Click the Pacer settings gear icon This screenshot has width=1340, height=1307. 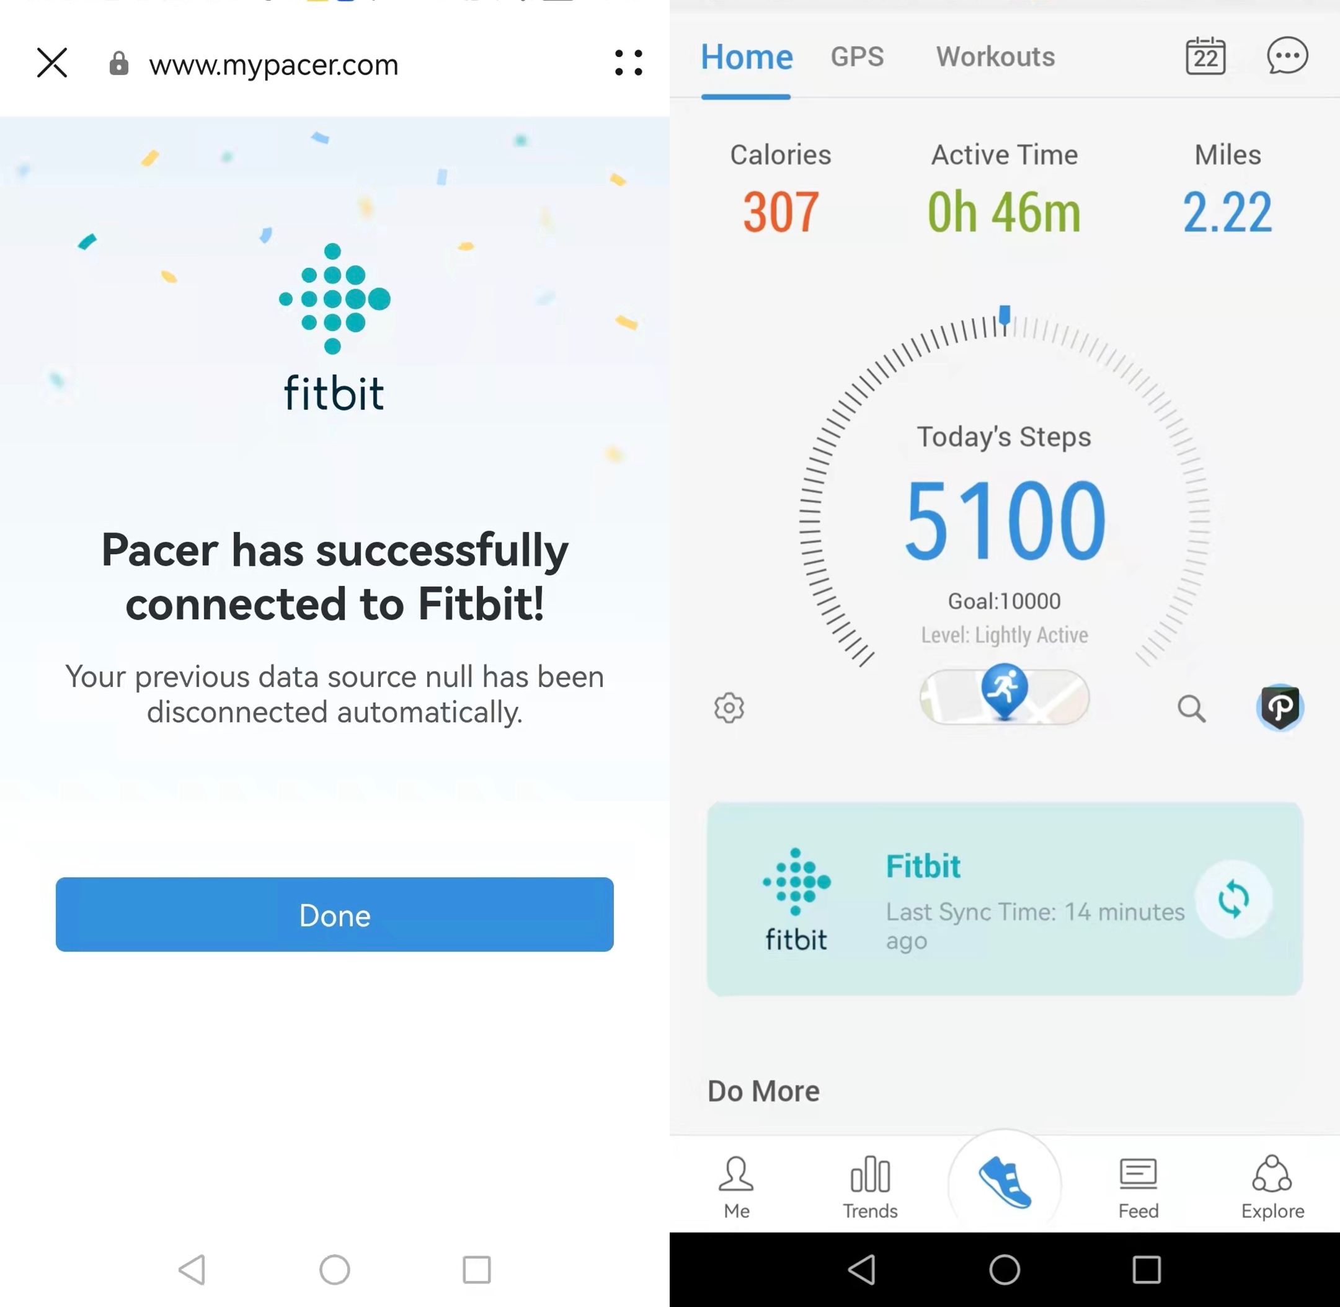pyautogui.click(x=729, y=706)
